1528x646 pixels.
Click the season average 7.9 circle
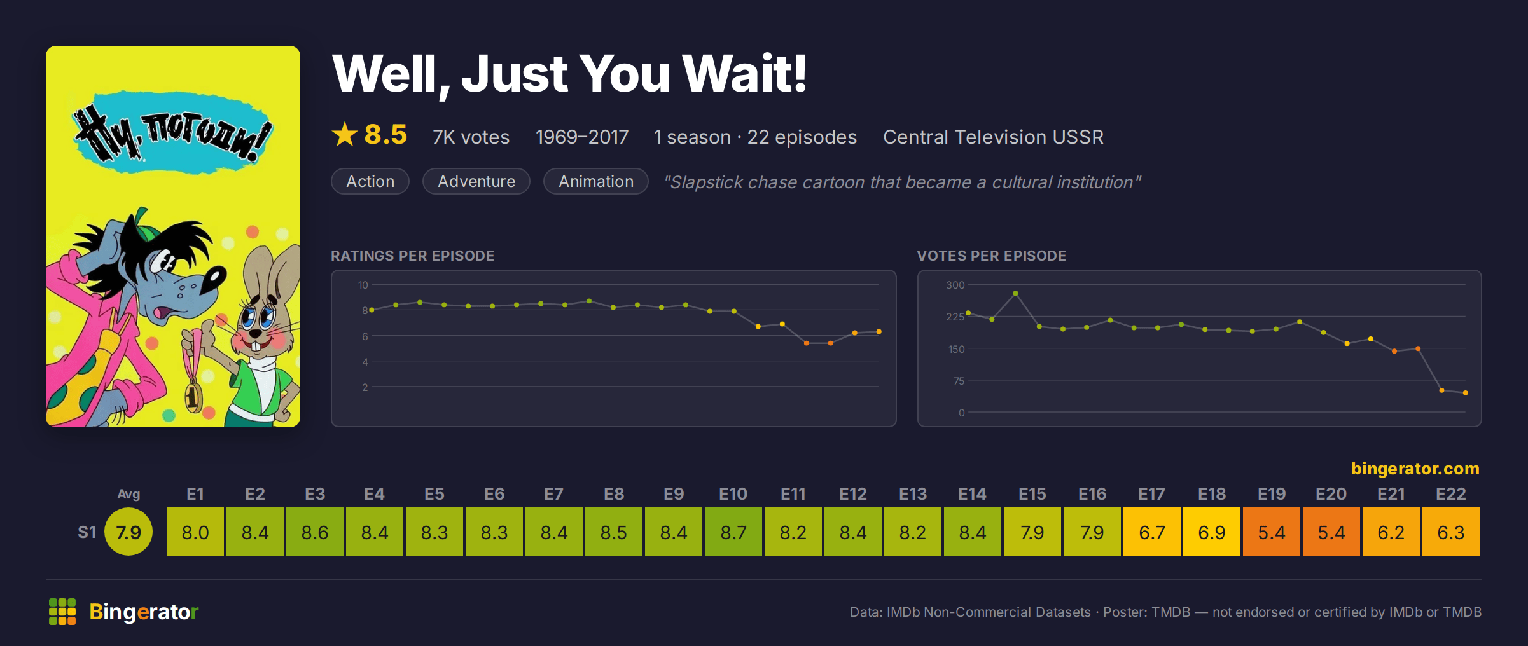128,532
